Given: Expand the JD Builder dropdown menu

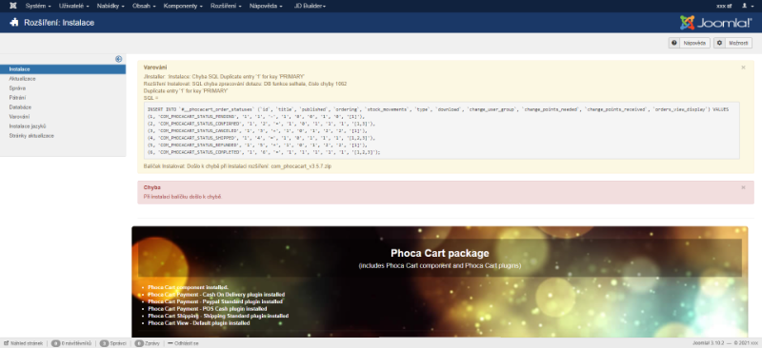Looking at the screenshot, I should pos(311,6).
